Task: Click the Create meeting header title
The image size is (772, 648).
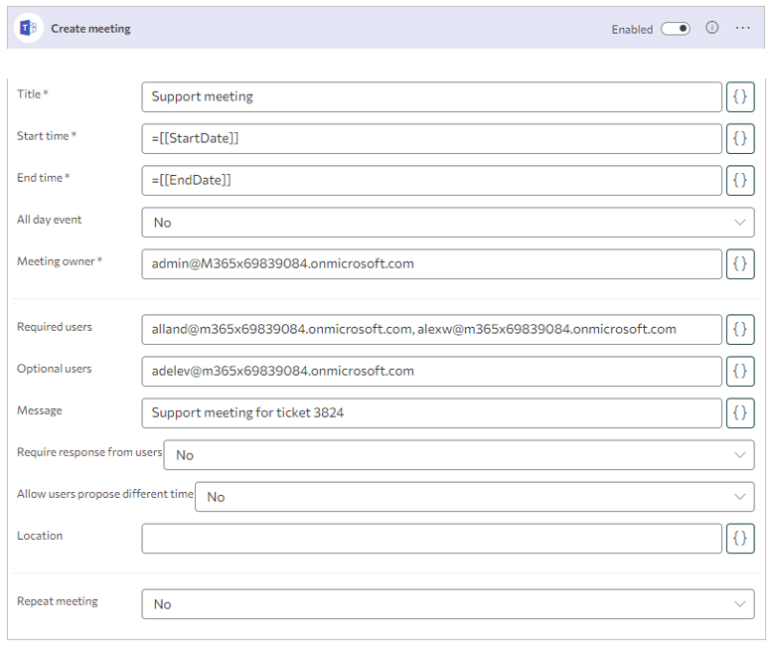Action: (90, 29)
